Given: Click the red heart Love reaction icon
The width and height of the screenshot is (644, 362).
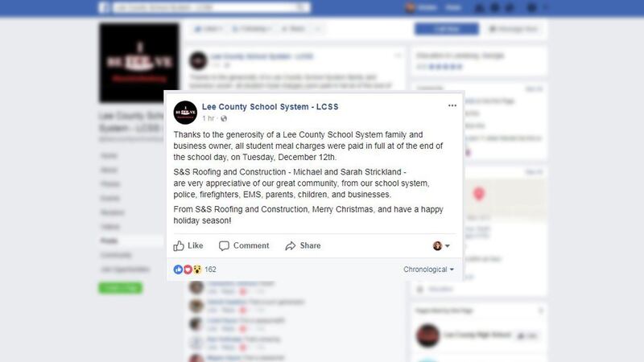Looking at the screenshot, I should click(188, 269).
